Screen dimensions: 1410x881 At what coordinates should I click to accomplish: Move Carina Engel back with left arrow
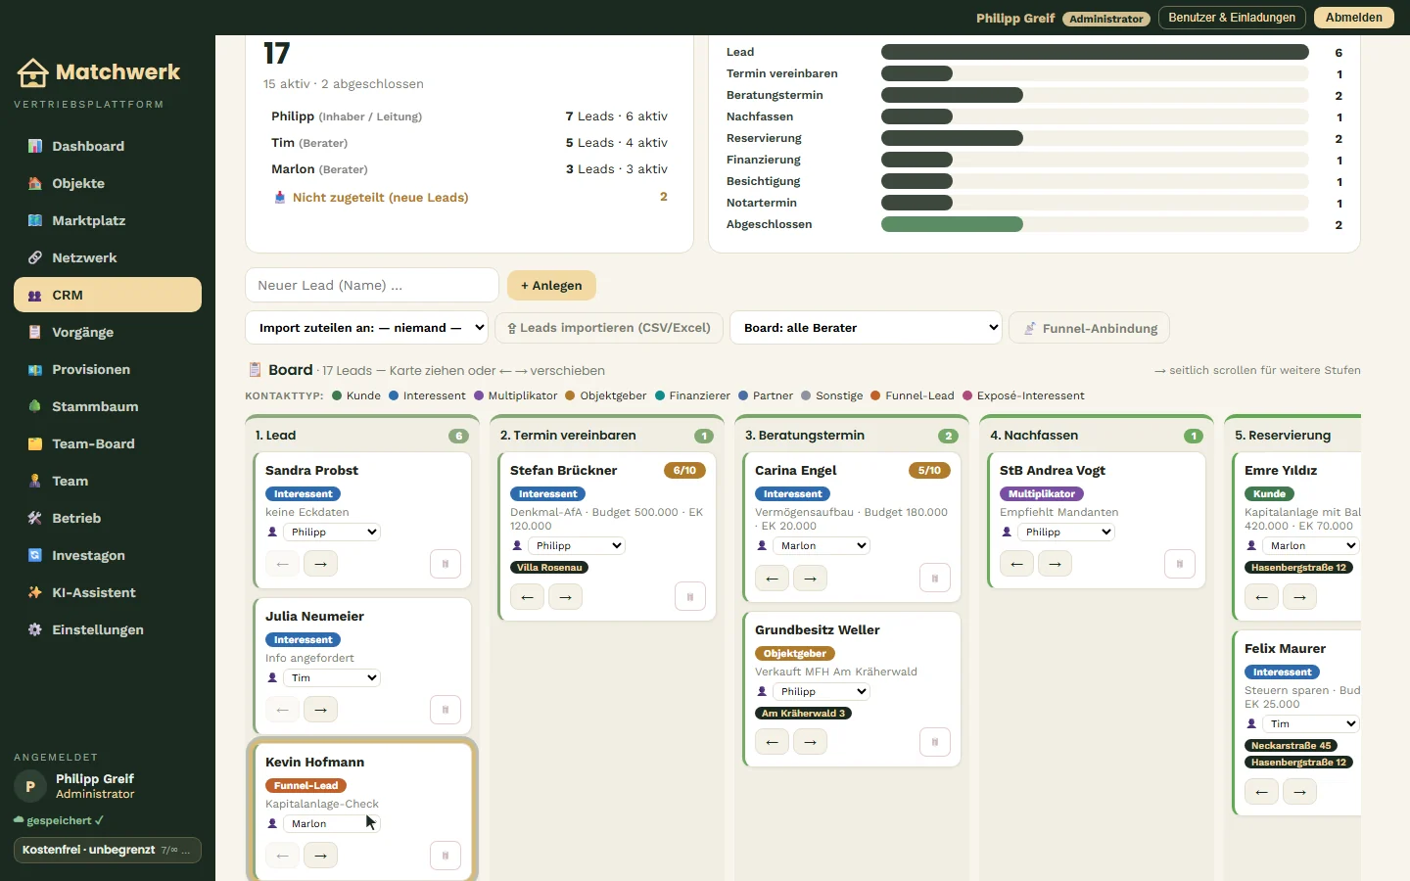coord(772,579)
